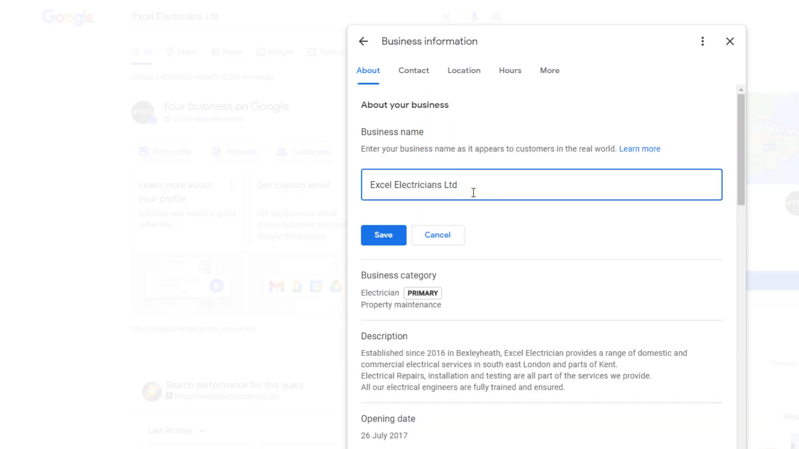The height and width of the screenshot is (449, 799).
Task: Open options on Learn more about your profile card
Action: [x=231, y=185]
